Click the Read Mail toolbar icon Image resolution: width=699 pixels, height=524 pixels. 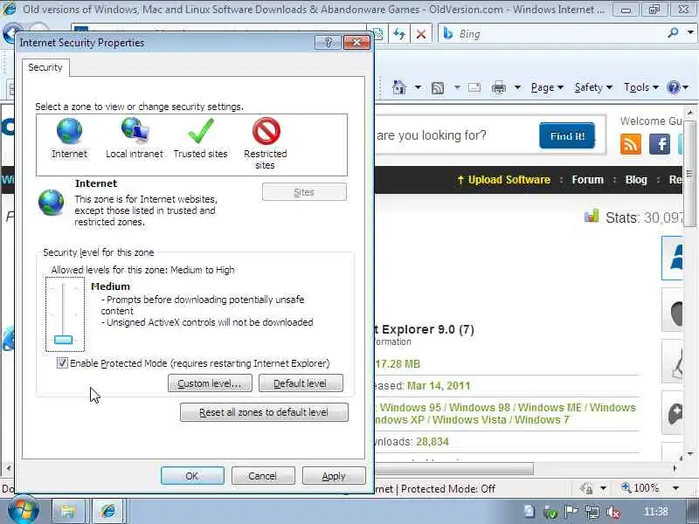pyautogui.click(x=474, y=86)
